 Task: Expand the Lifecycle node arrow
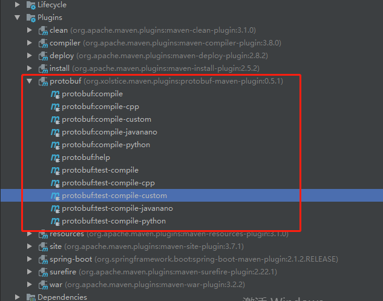tap(17, 5)
